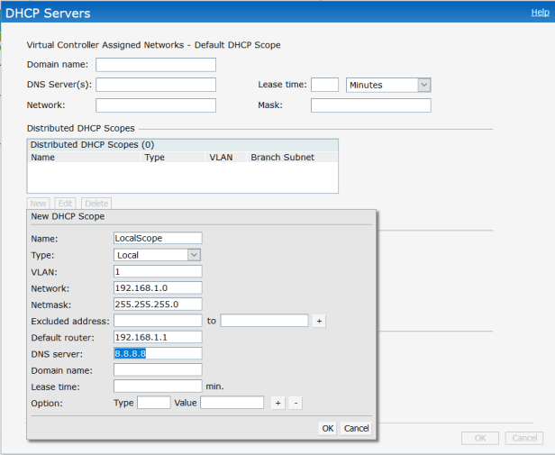Click the Distributed DHCP Scopes (0) table title

(93, 145)
